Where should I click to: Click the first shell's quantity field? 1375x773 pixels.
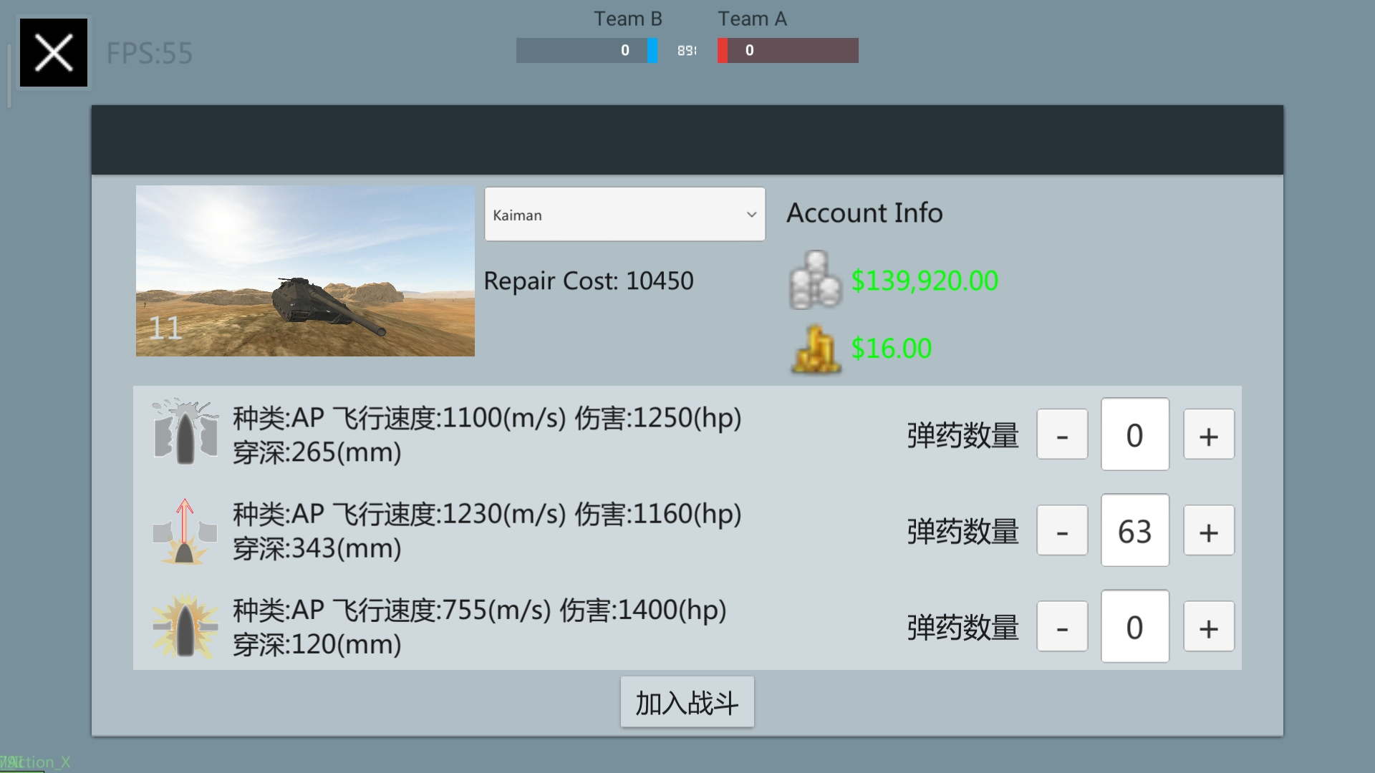click(1135, 434)
